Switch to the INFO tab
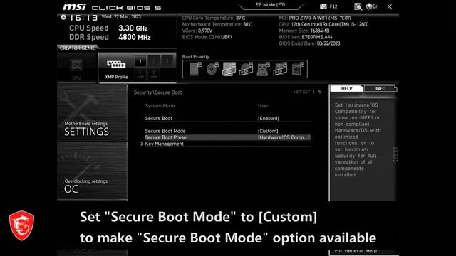The height and width of the screenshot is (256, 456). tap(380, 88)
